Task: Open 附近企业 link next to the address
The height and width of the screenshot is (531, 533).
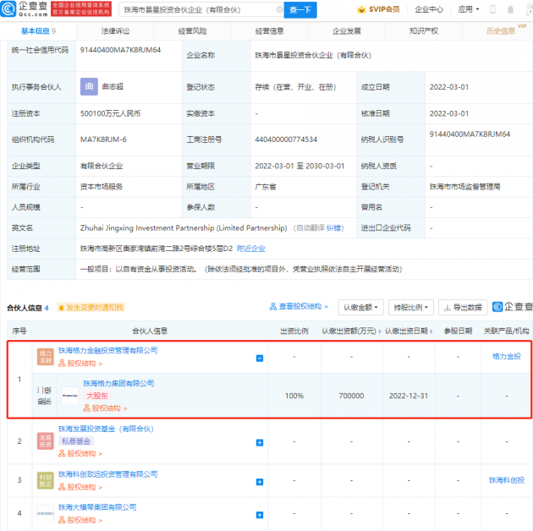Action: click(251, 249)
